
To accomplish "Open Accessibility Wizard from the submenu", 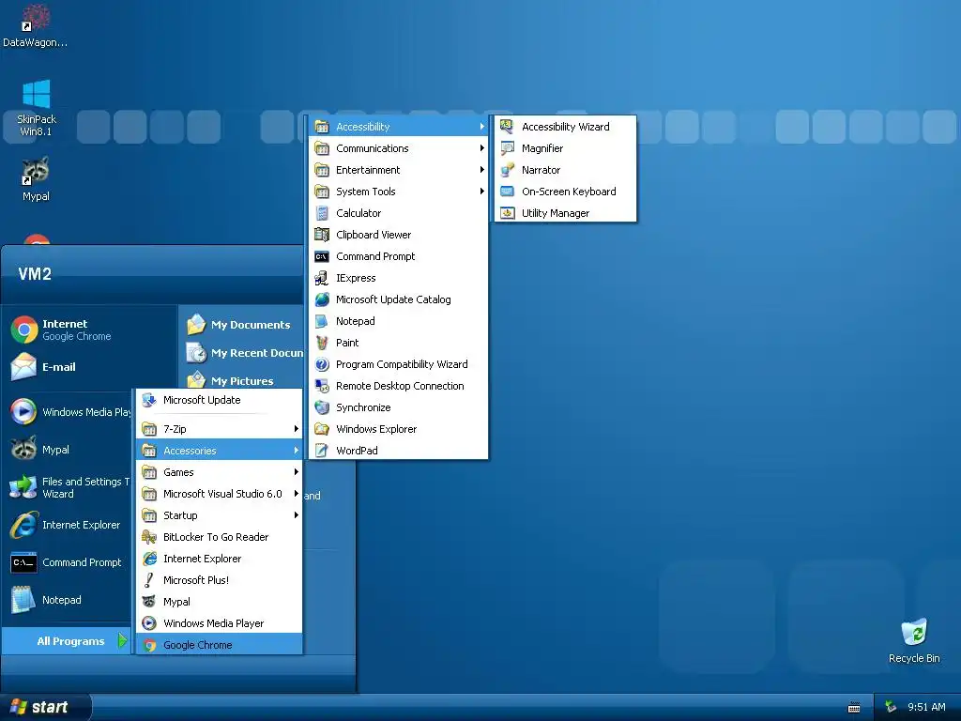I will pos(565,127).
